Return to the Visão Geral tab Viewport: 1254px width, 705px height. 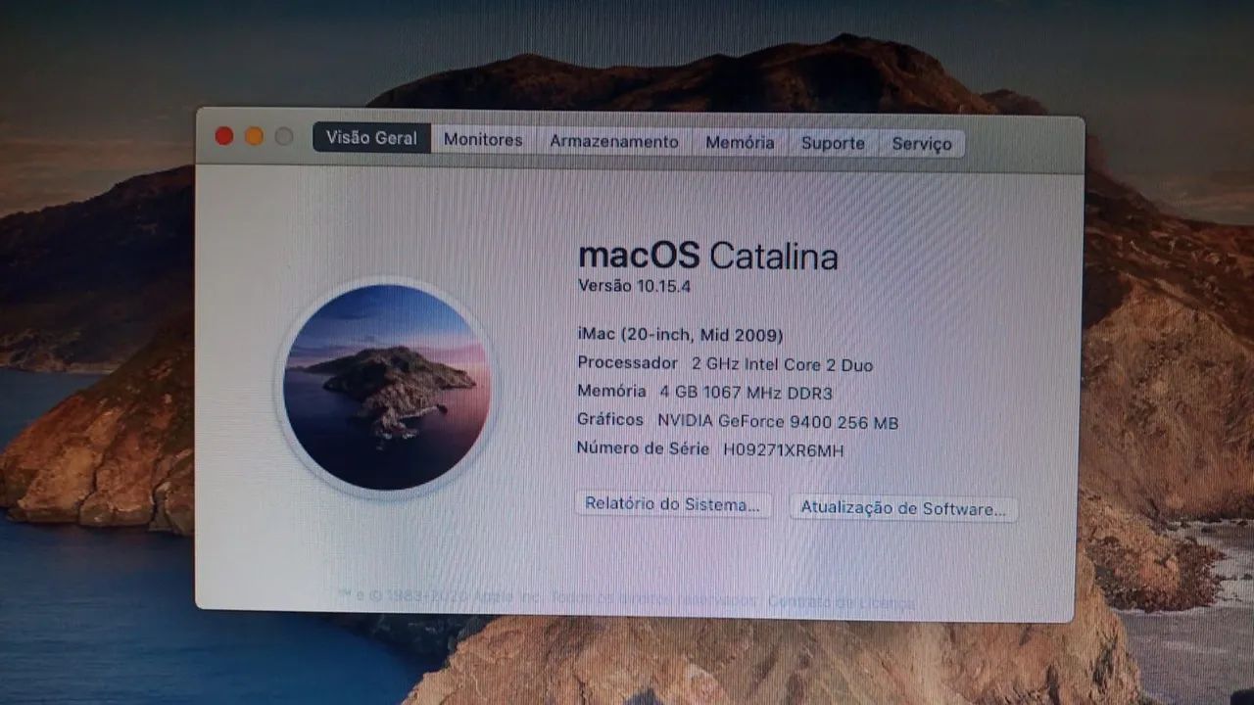pyautogui.click(x=370, y=138)
